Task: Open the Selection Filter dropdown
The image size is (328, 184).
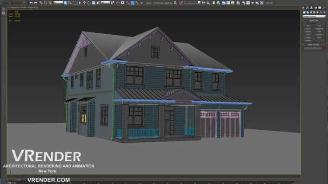Action: click(58, 2)
